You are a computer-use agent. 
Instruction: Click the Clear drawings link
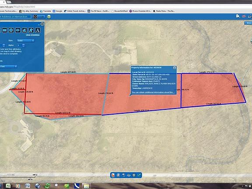[x=33, y=35]
